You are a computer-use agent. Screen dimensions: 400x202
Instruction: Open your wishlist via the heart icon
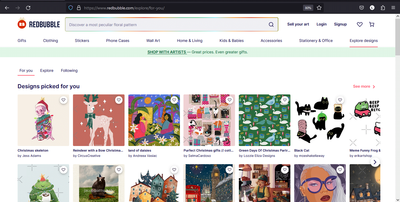tap(360, 24)
